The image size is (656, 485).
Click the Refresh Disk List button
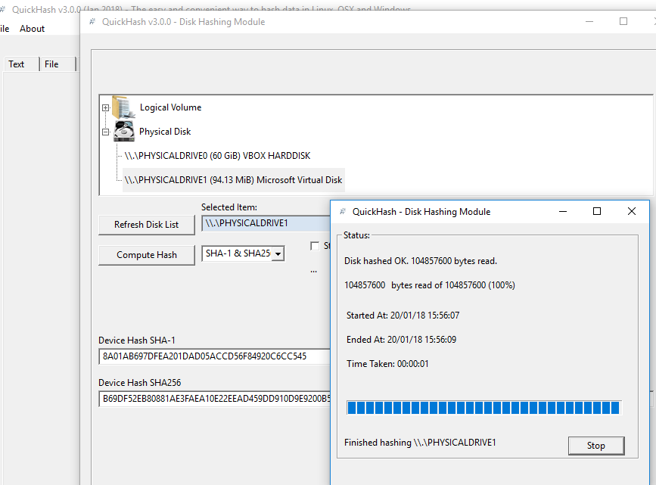(x=147, y=225)
